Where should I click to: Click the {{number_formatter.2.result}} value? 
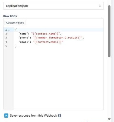click(x=58, y=38)
